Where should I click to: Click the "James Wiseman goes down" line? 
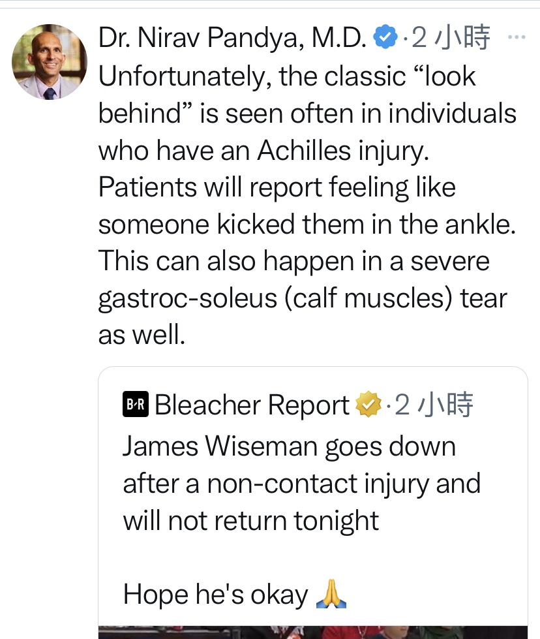[289, 447]
